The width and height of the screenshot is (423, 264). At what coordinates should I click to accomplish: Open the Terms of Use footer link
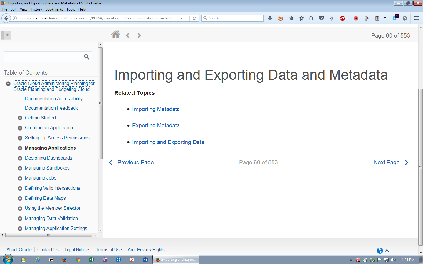tap(109, 250)
